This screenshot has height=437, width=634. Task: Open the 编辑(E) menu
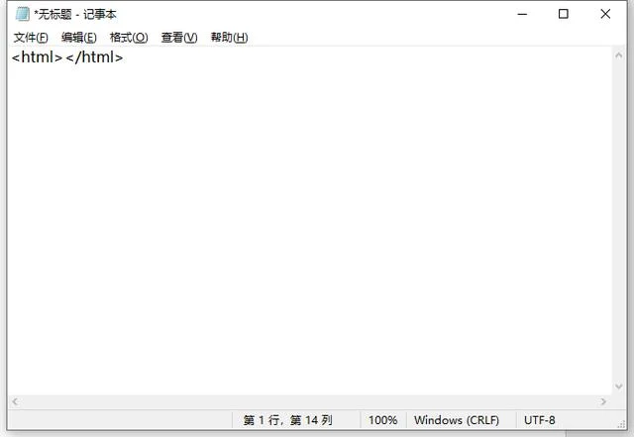pos(79,38)
